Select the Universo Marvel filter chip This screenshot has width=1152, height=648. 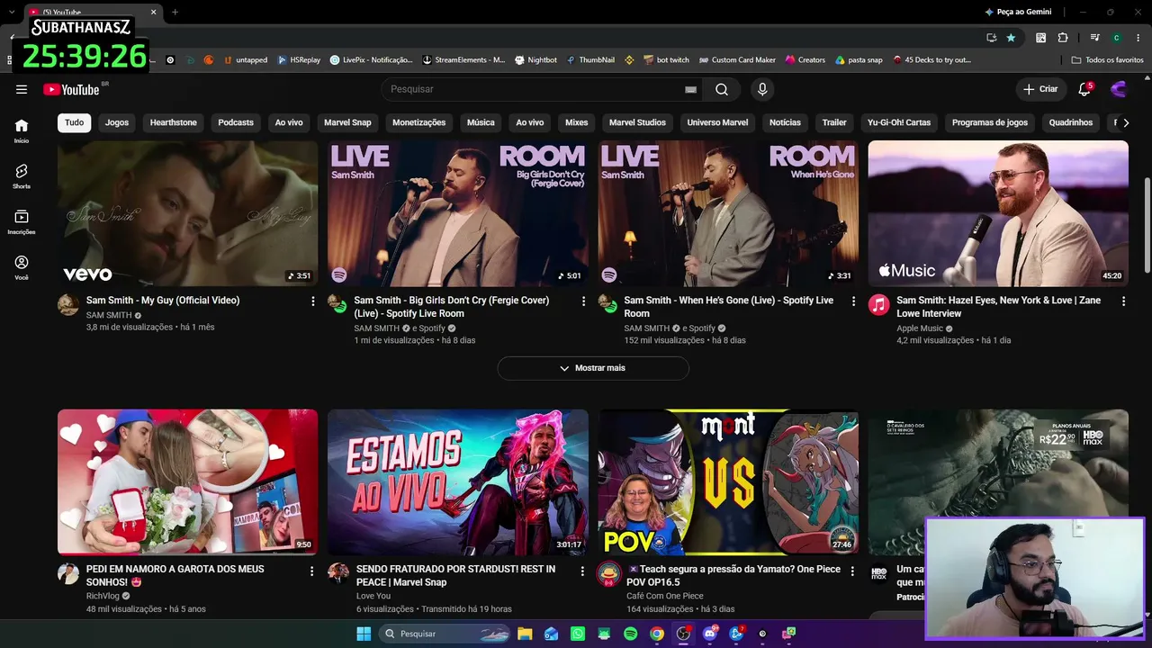coord(717,122)
